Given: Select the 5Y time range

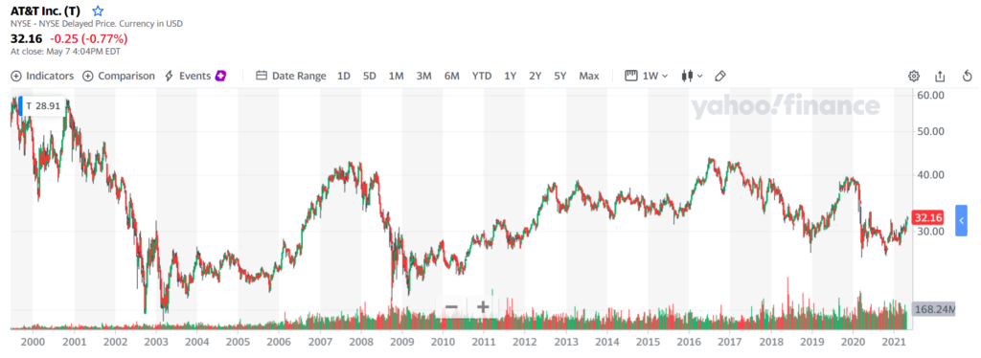Looking at the screenshot, I should point(559,76).
